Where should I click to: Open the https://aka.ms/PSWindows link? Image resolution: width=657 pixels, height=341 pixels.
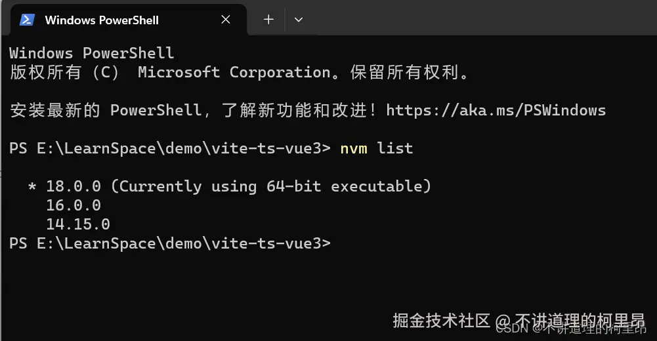(496, 110)
